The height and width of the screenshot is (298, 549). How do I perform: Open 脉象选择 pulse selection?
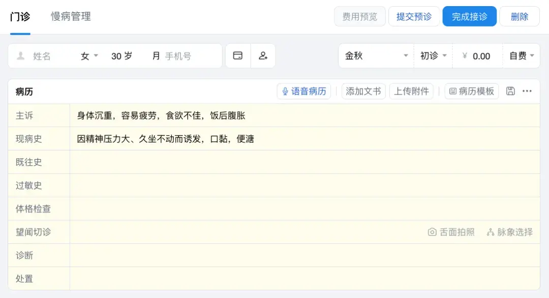tap(510, 232)
